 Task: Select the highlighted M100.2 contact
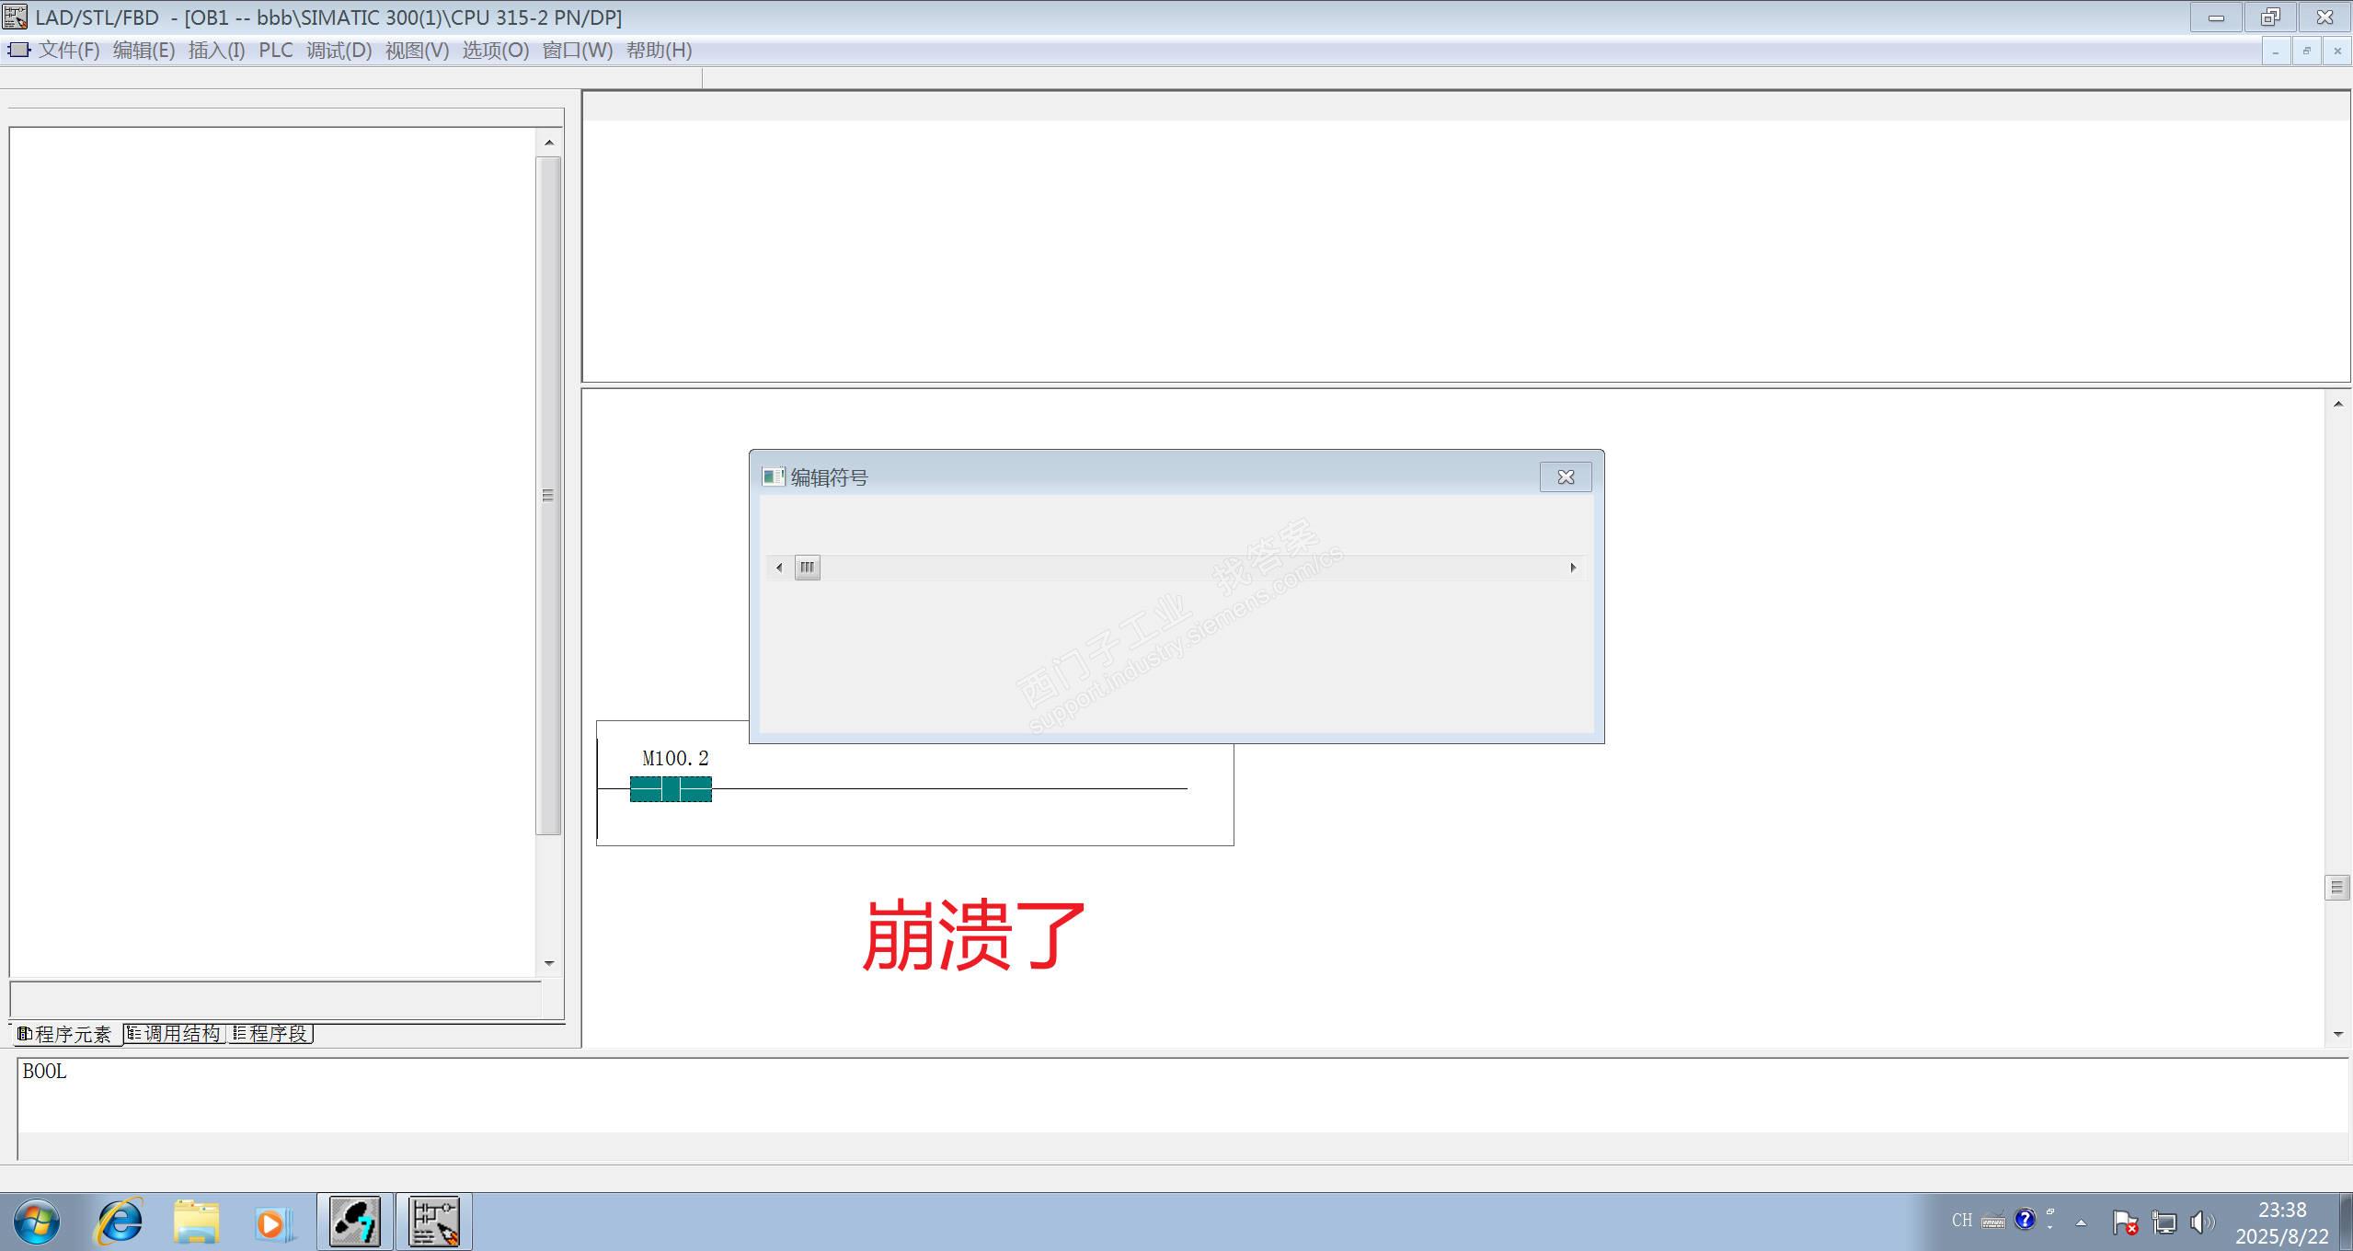(x=671, y=789)
